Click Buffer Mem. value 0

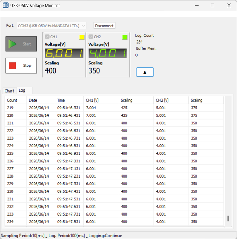tap(137, 55)
